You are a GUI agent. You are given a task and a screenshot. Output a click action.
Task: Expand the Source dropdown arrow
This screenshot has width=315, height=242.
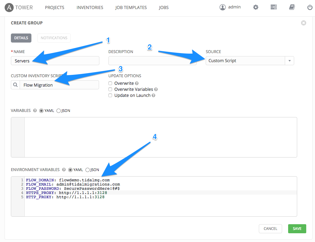click(289, 61)
